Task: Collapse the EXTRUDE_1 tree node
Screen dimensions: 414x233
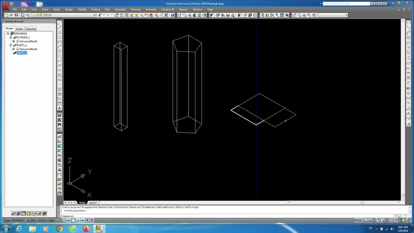Action: [11, 38]
